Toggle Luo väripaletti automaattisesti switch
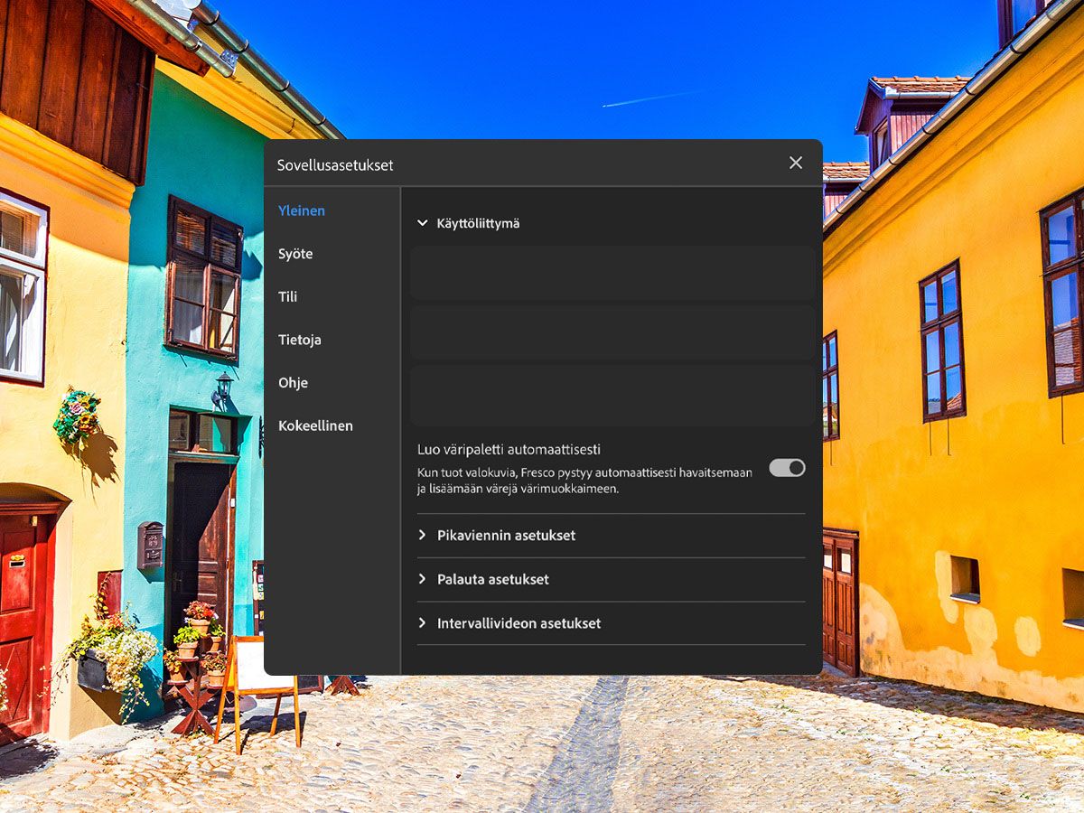The image size is (1084, 813). coord(787,467)
